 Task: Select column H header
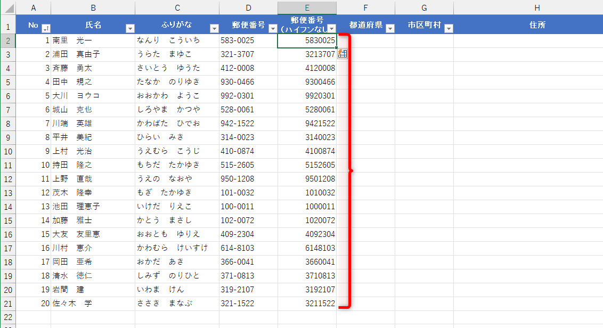coord(537,7)
